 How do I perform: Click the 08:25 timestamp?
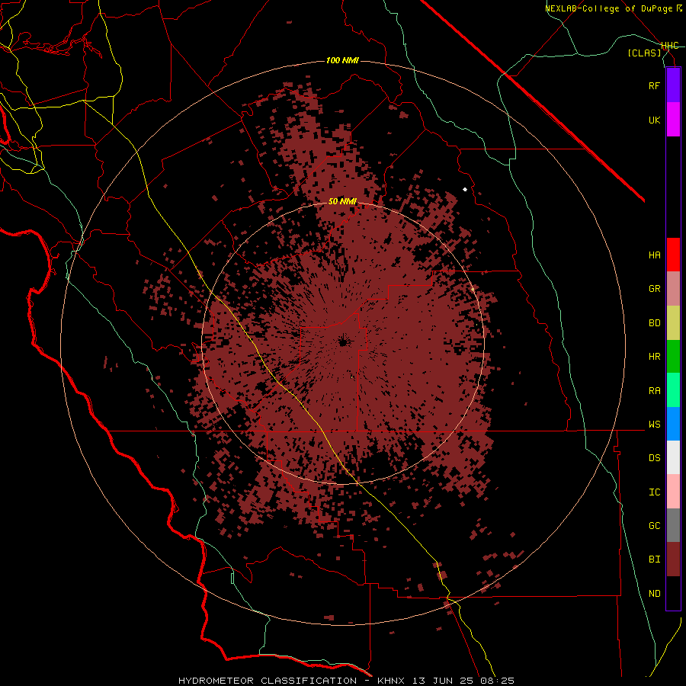498,681
